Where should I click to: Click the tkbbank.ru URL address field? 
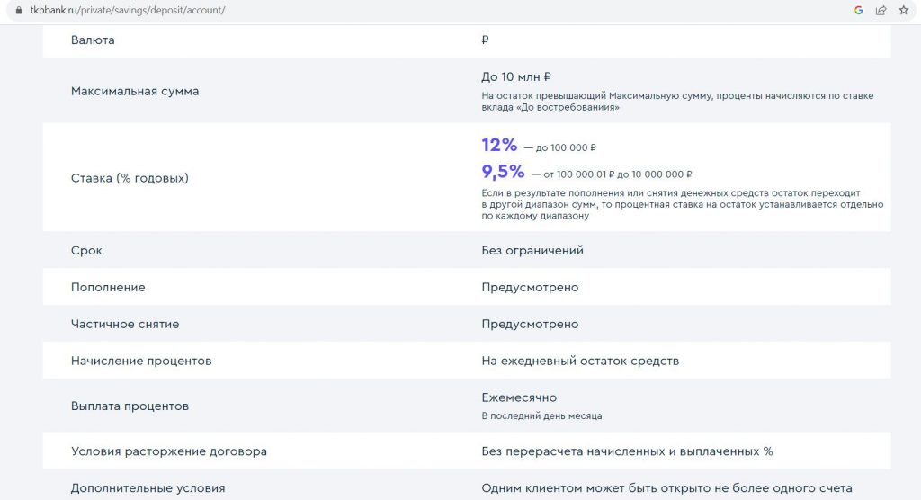tap(128, 10)
